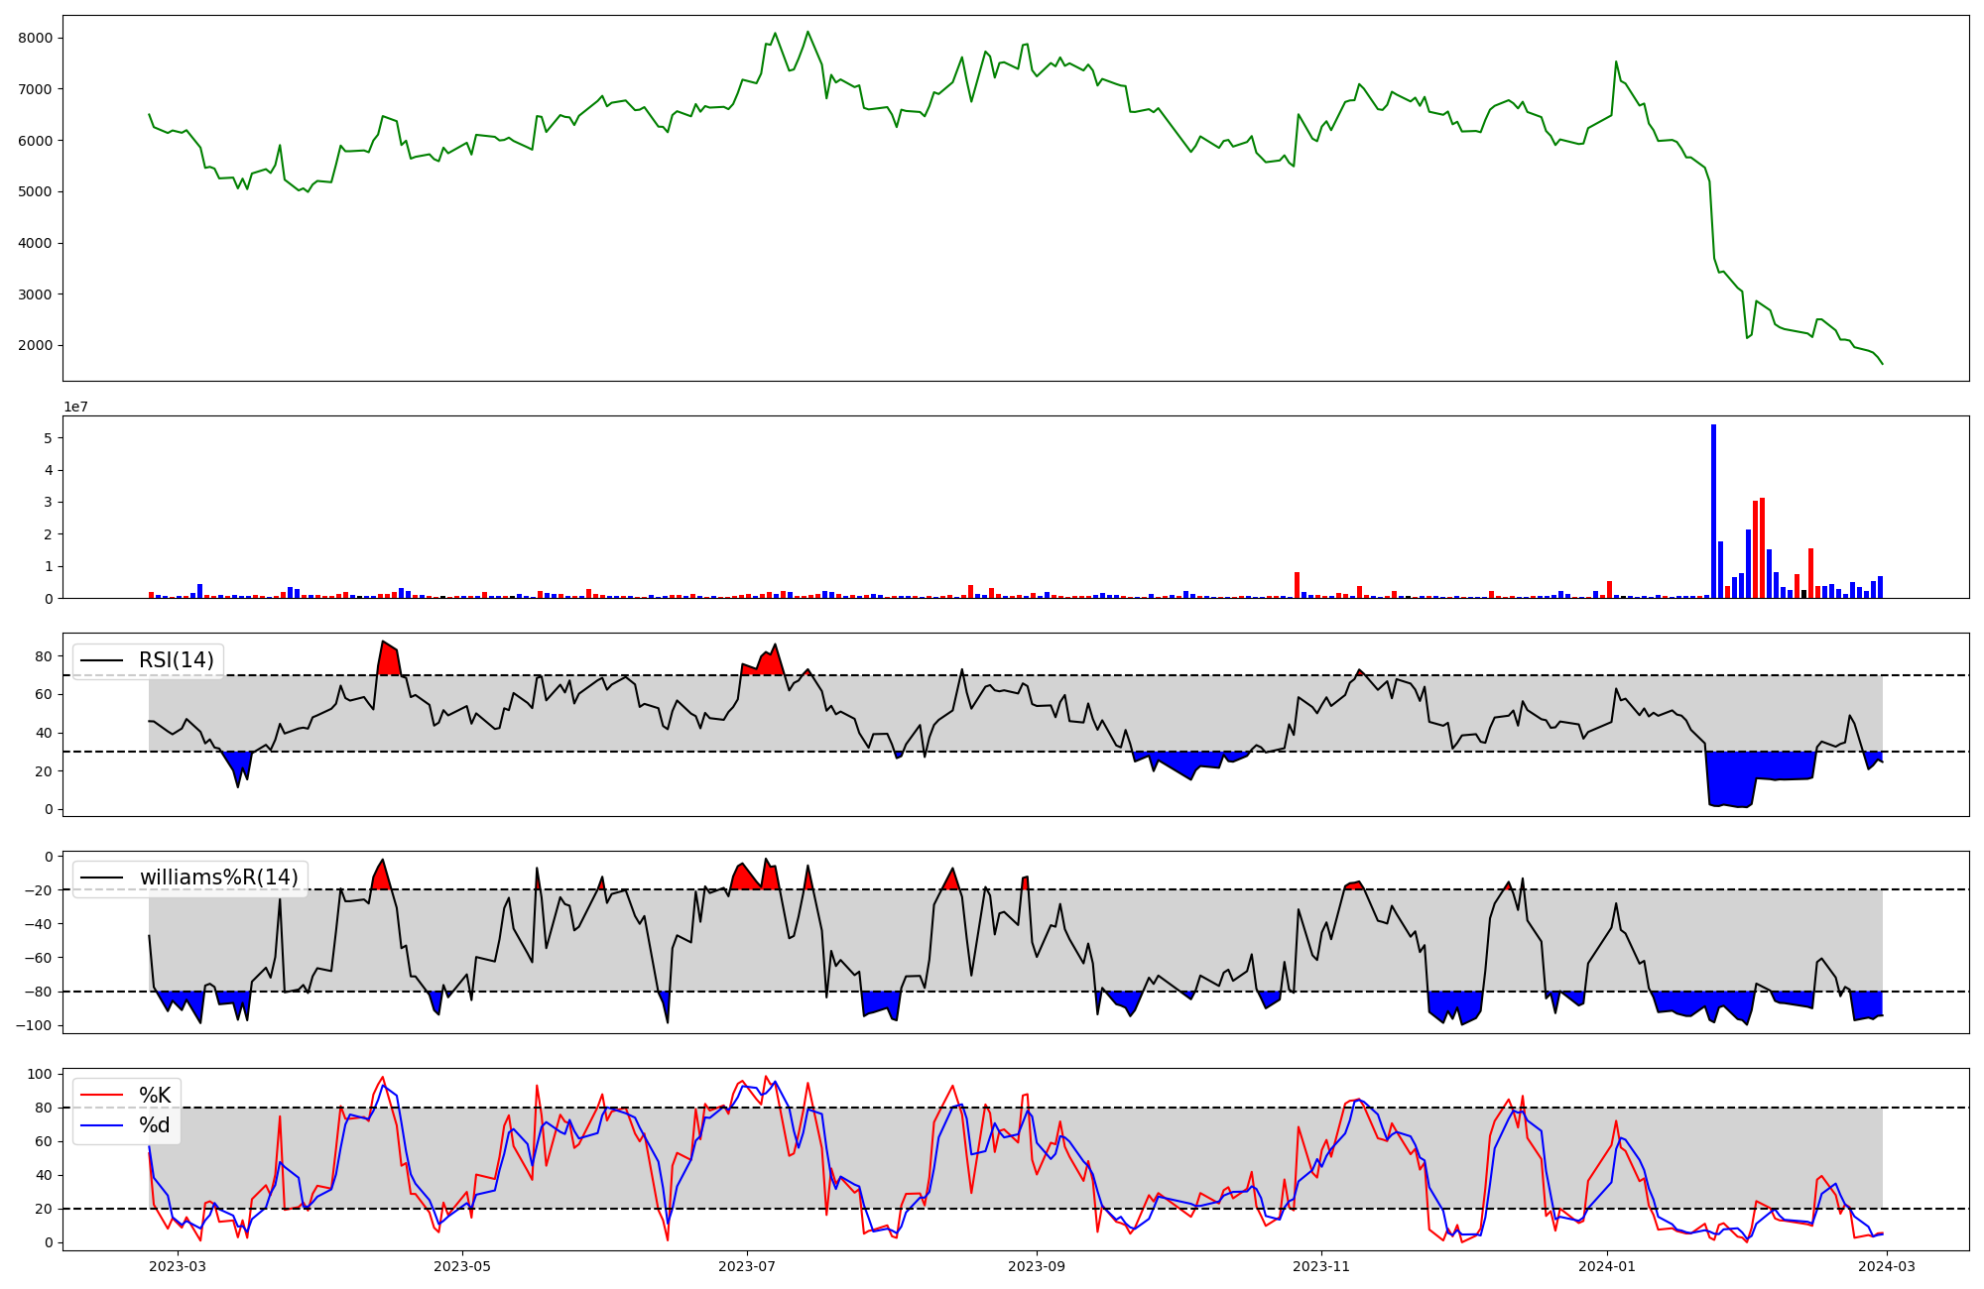
Task: Click the williams%R(14) legend label
Action: coord(218,878)
